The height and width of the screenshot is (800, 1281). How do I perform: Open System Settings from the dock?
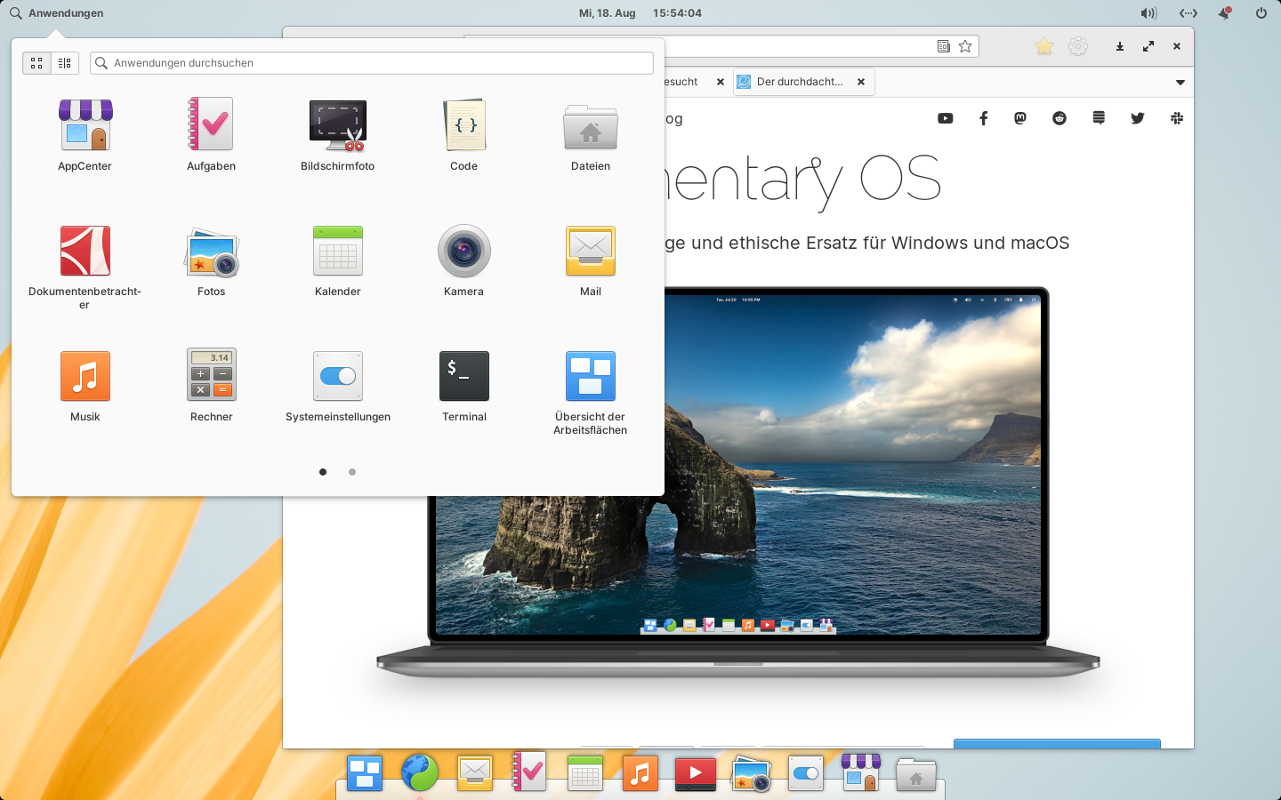(806, 773)
